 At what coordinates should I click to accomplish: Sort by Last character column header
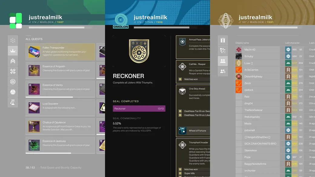pyautogui.click(x=292, y=43)
